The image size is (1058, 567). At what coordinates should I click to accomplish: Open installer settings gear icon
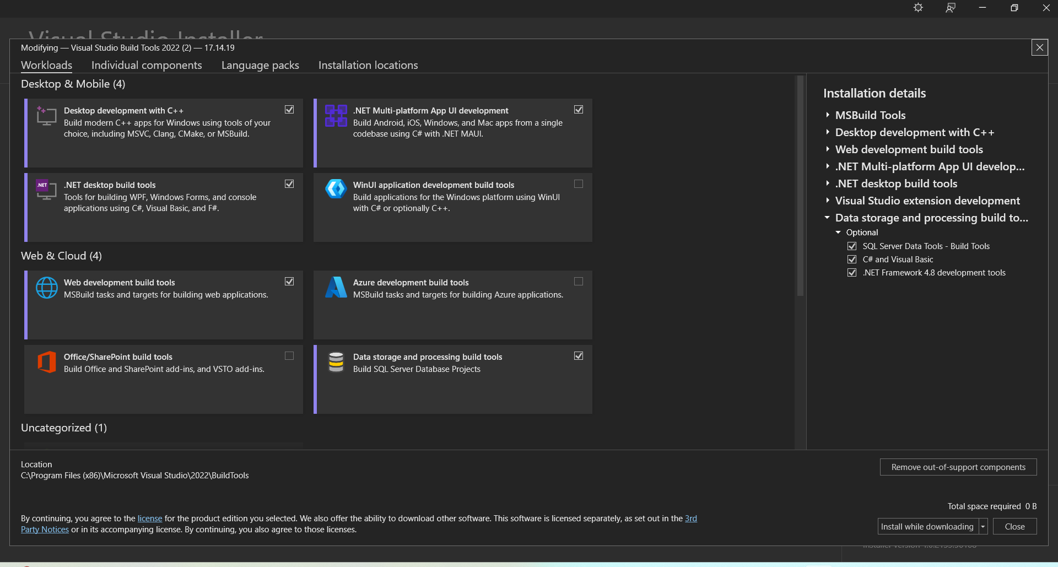(918, 8)
